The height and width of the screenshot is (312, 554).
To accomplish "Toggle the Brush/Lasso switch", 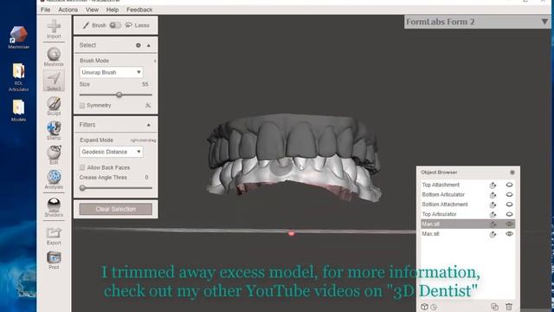I will pos(115,25).
